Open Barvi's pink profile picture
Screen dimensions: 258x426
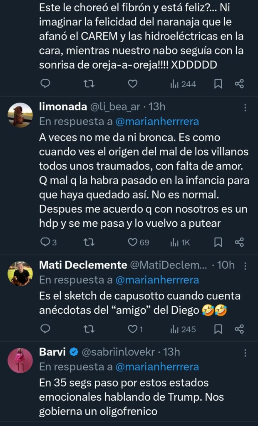20,360
